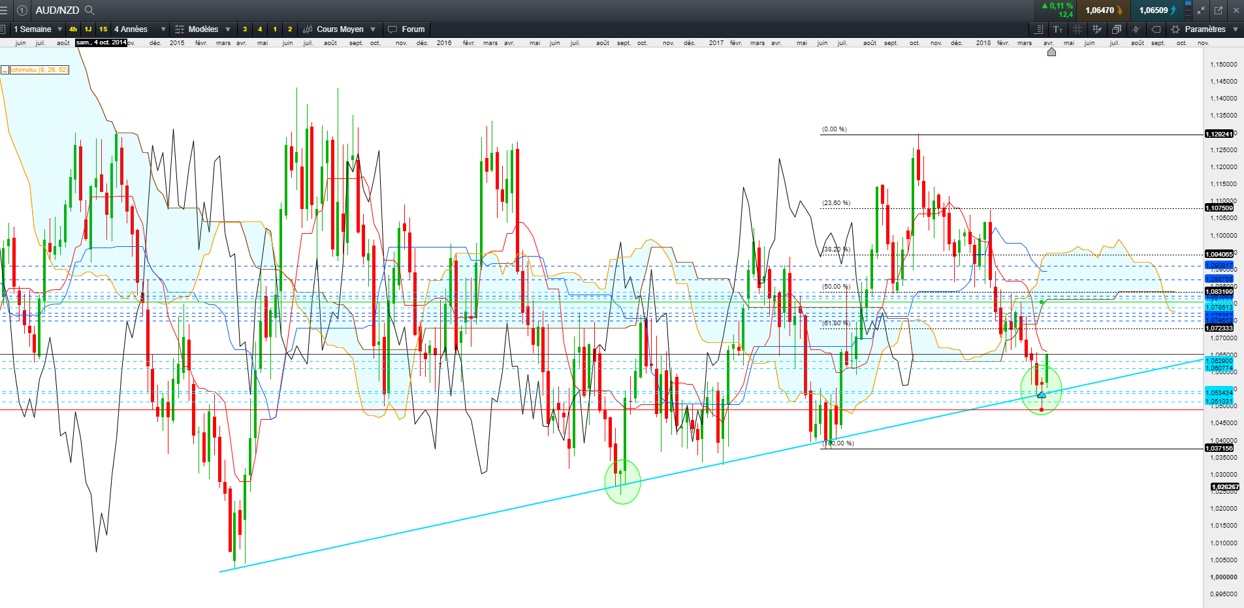Toggle the 4h timeframe shortcut

[x=73, y=29]
